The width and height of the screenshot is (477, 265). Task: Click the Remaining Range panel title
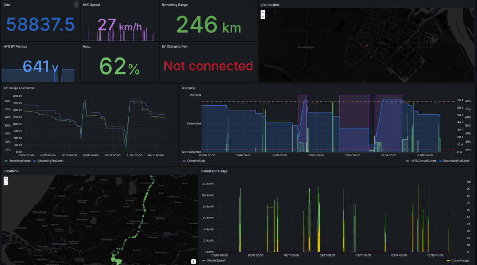175,5
